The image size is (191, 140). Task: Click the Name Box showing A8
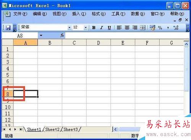[x=20, y=36]
